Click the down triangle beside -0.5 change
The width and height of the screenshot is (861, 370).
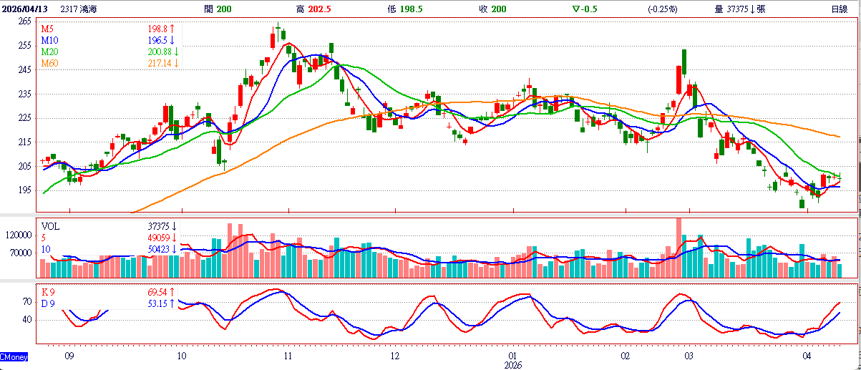(575, 9)
